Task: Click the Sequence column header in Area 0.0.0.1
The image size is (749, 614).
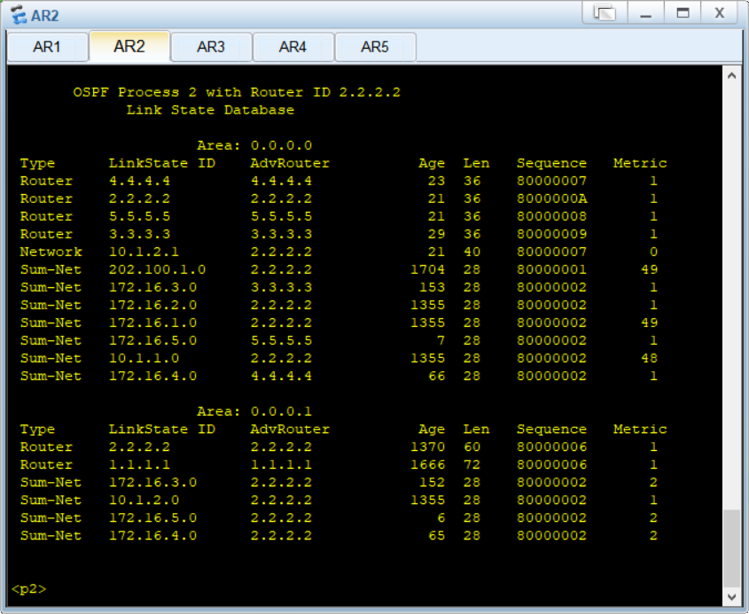Action: pos(551,429)
